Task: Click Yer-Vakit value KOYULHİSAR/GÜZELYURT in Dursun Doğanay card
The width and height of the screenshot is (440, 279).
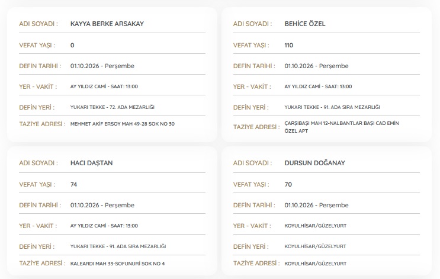Action: [316, 226]
